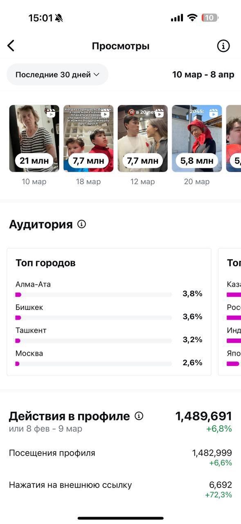Tap Москва city row showing 2,6%

(x=109, y=358)
